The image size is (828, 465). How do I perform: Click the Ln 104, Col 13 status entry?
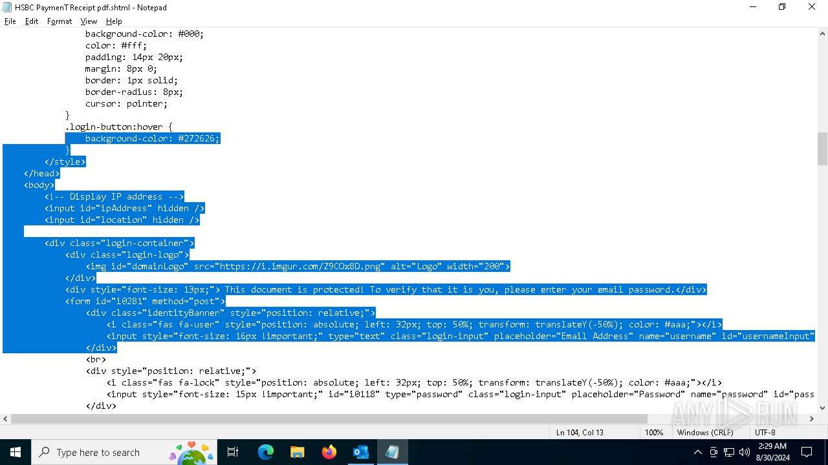pyautogui.click(x=580, y=432)
